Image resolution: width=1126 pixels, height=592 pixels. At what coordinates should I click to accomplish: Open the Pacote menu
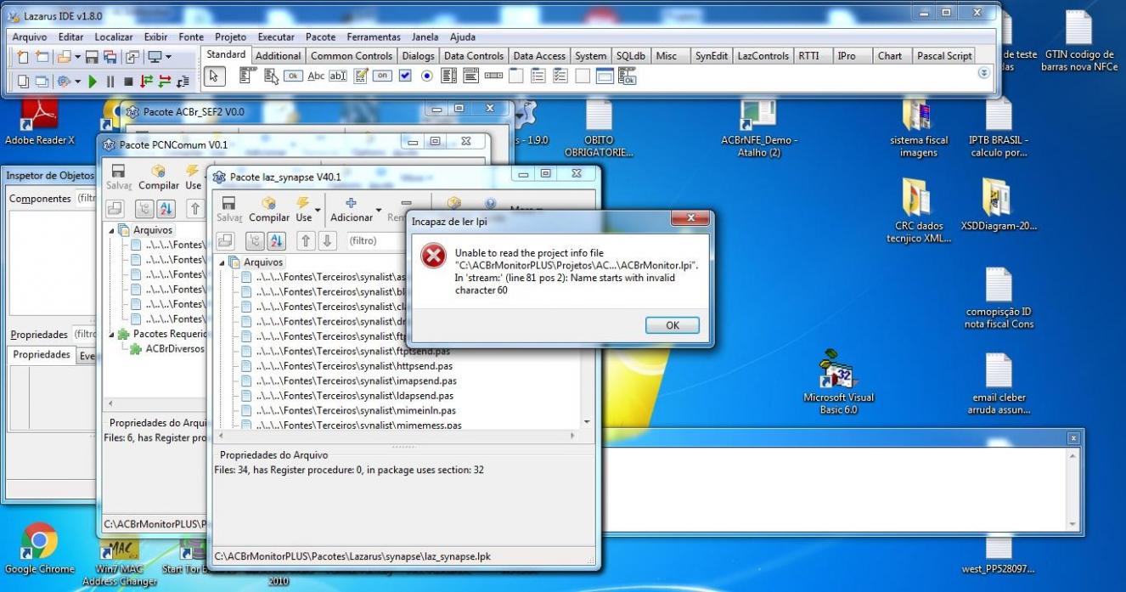pos(321,37)
